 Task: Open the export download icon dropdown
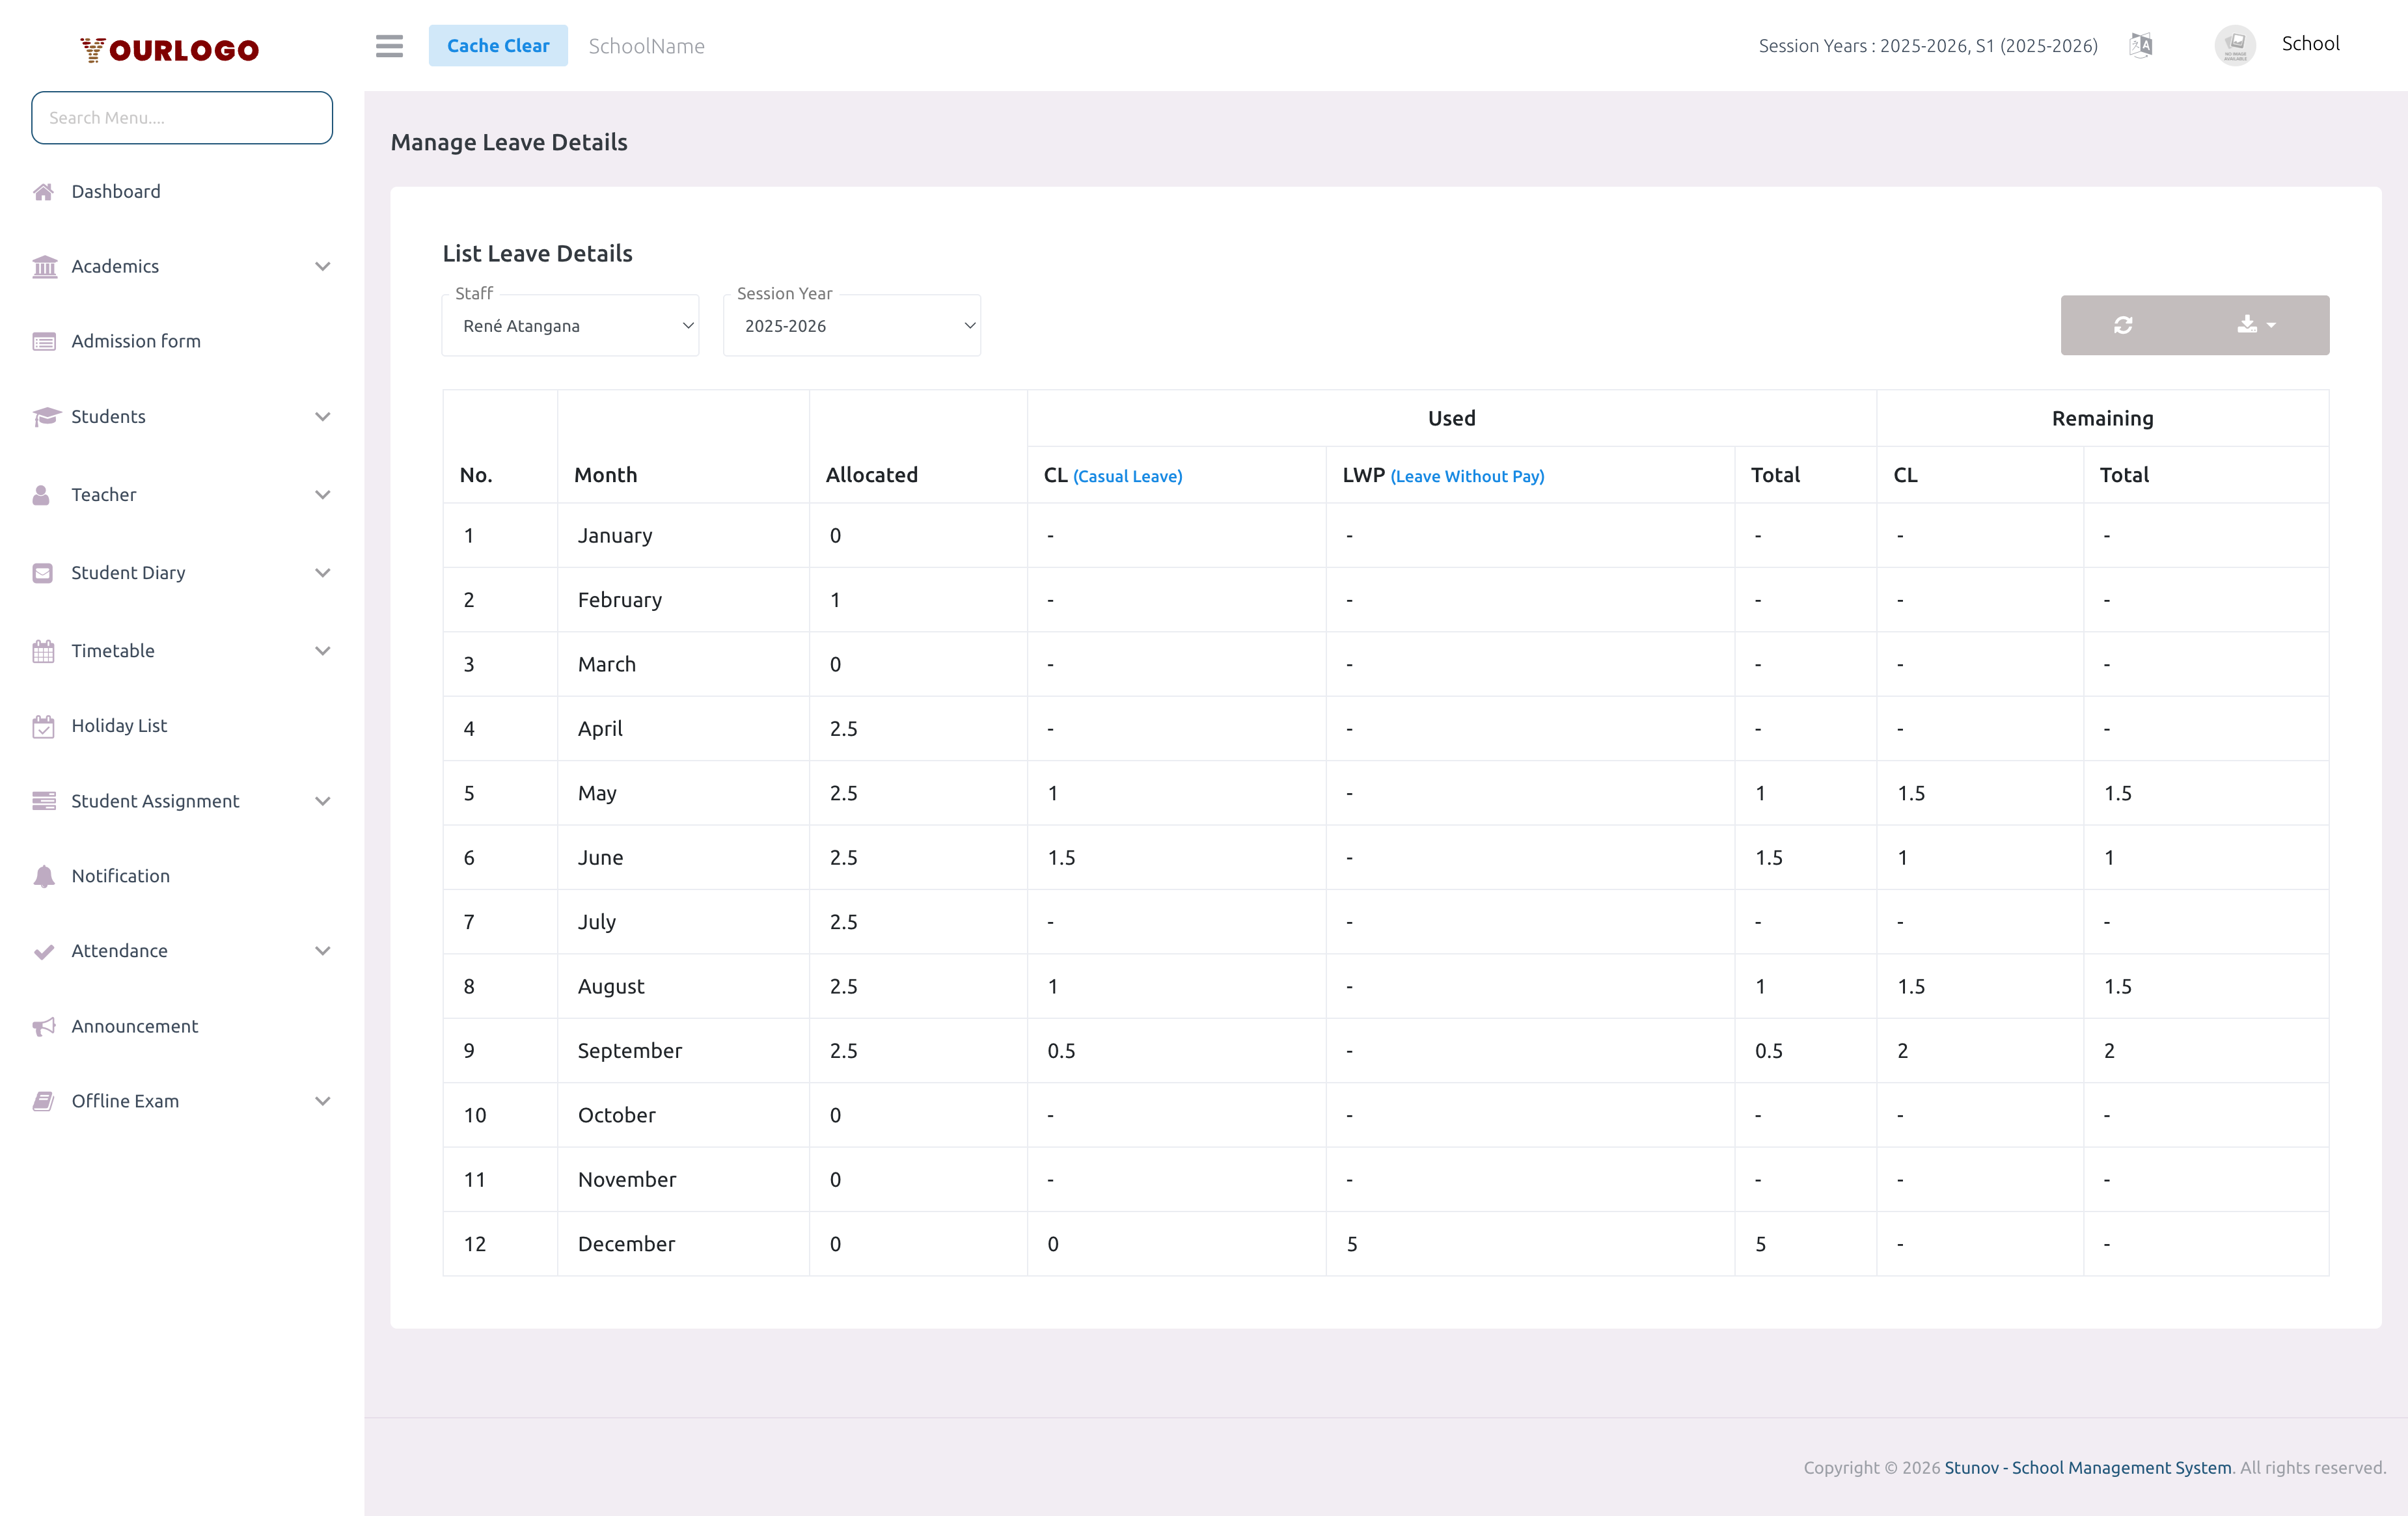[2255, 325]
